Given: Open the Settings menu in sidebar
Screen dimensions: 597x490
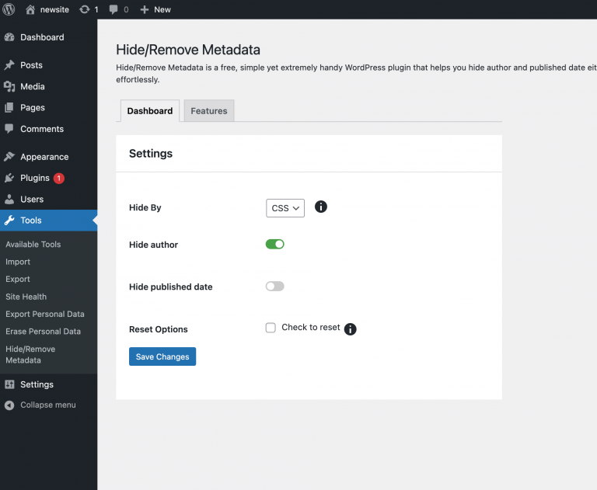Looking at the screenshot, I should coord(49,384).
